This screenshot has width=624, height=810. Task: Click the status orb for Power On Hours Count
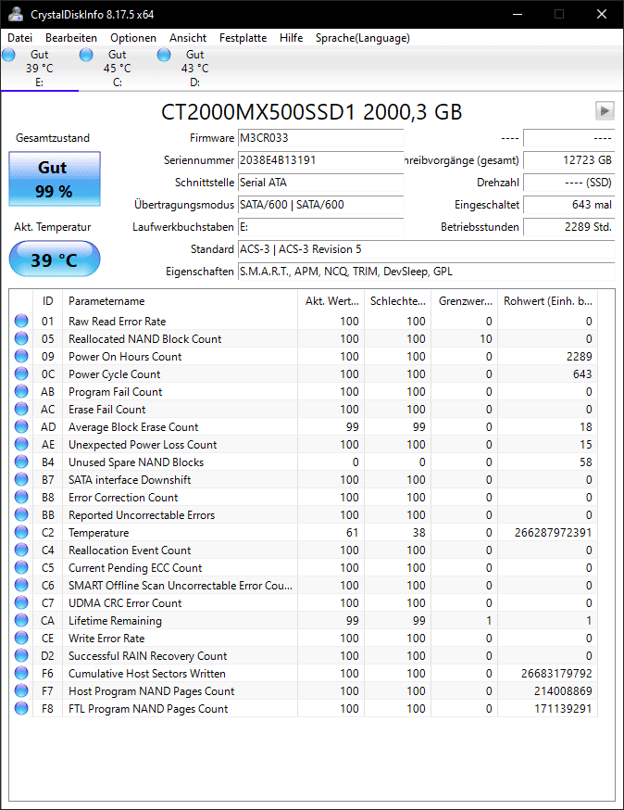[21, 356]
